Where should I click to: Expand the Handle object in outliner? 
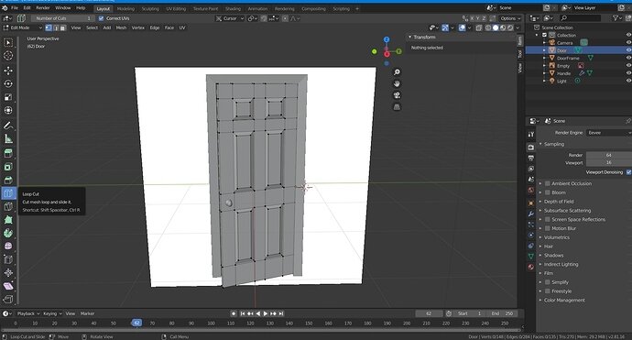click(x=544, y=73)
